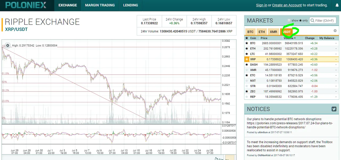Open the notifications bell icon
341x160 pixels.
[337, 5]
